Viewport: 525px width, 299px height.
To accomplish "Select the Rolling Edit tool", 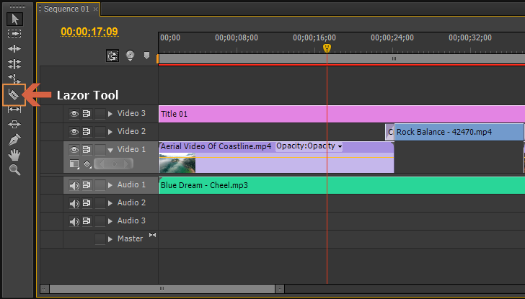I will [14, 63].
